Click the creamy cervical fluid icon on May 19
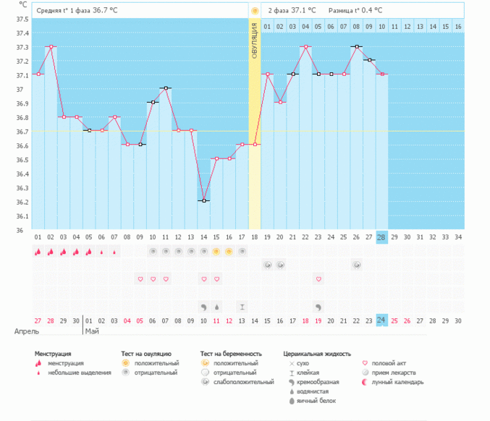 point(318,307)
